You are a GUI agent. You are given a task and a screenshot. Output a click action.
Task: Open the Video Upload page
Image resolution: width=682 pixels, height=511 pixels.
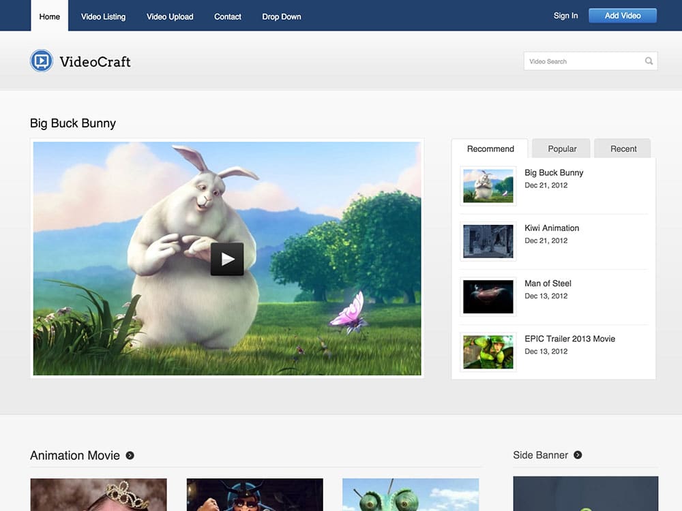(170, 16)
